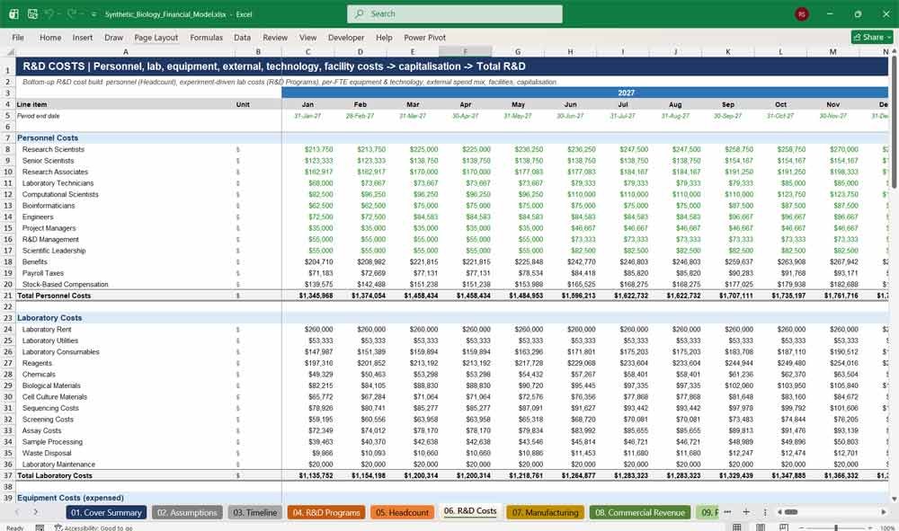Go to 04. R&D Programs sheet tab
The image size is (899, 531).
[326, 512]
